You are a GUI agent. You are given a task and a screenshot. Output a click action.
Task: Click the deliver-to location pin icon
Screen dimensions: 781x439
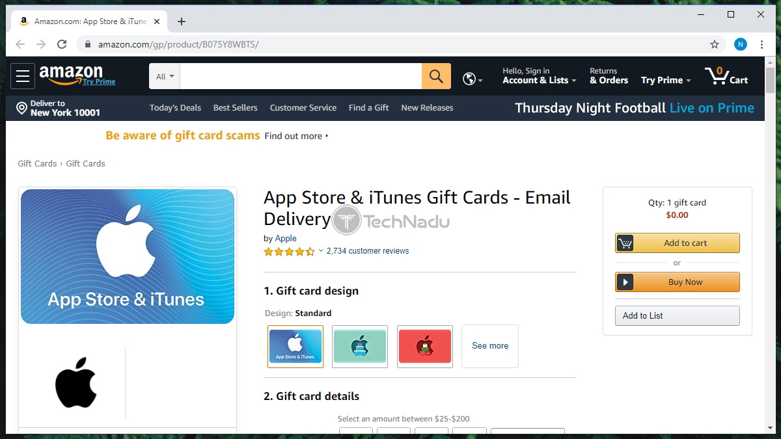[21, 108]
